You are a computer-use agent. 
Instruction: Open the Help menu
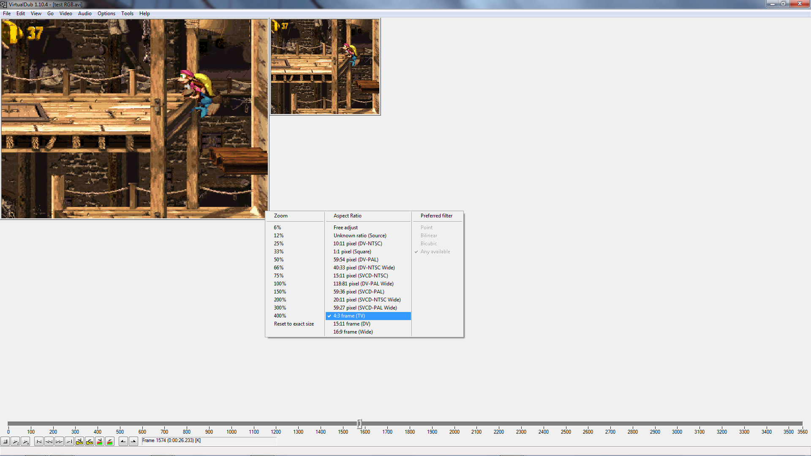tap(144, 14)
